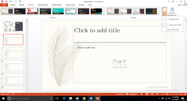This screenshot has height=101, width=187.
Task: Apply the patterned-border Aa theme
Action: 71,11
